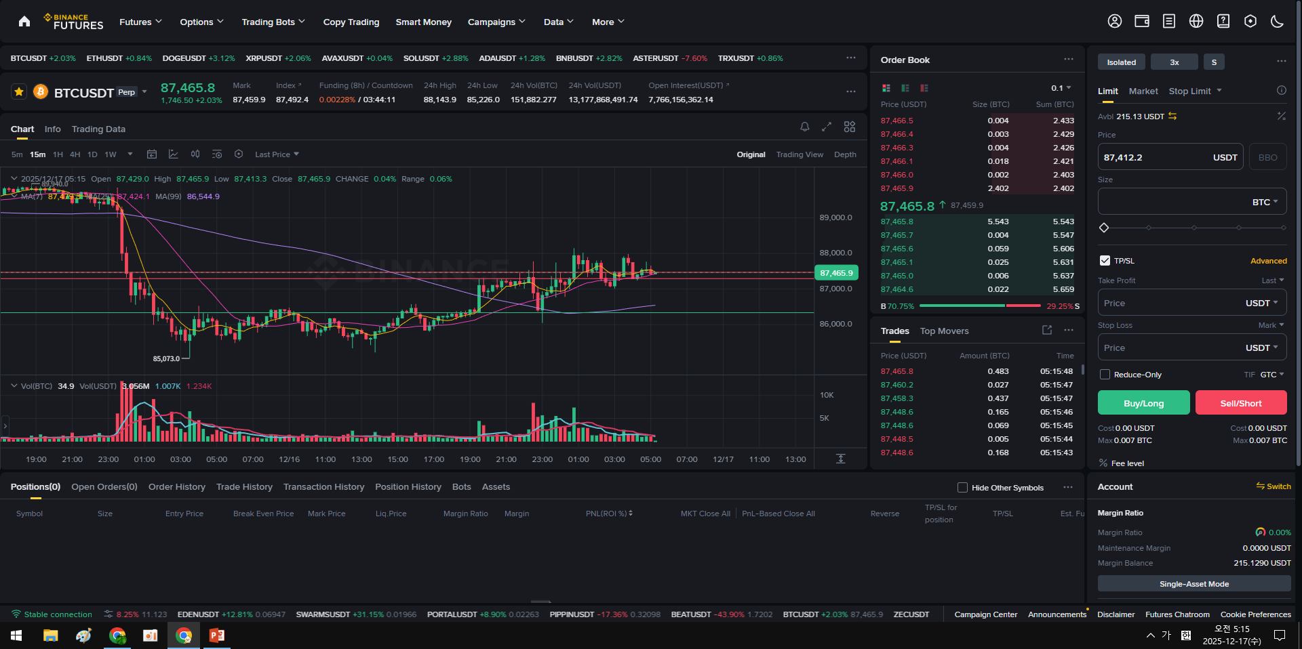
Task: Open the wallet icon in header
Action: 1142,22
